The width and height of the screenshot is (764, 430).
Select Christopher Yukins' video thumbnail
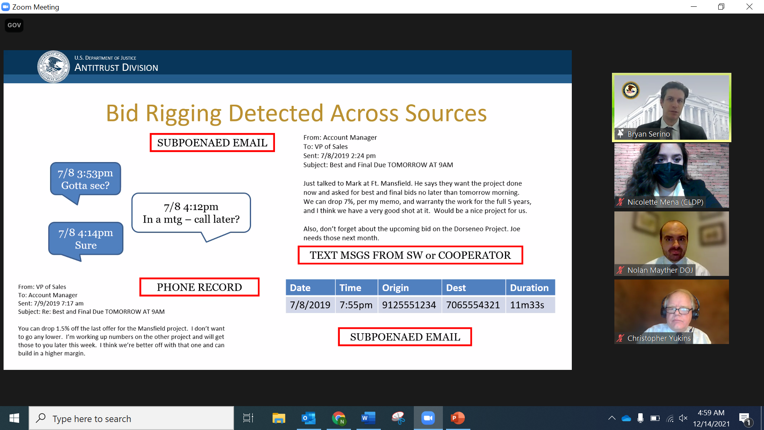[671, 311]
